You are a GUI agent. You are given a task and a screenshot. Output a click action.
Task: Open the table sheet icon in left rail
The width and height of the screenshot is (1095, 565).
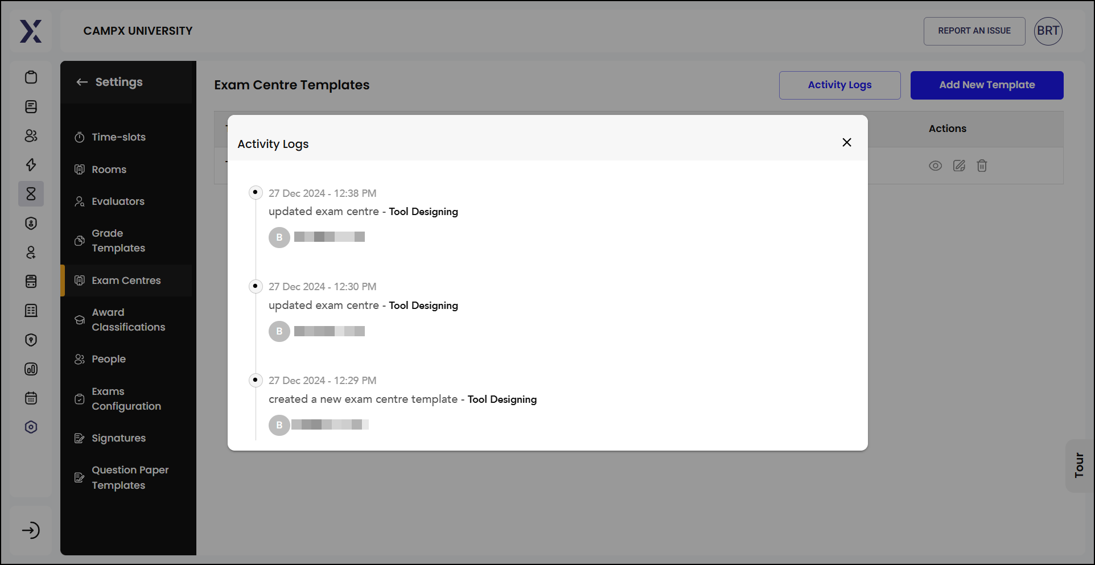point(31,311)
